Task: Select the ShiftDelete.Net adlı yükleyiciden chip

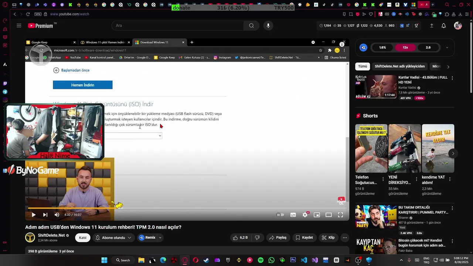Action: click(x=400, y=66)
